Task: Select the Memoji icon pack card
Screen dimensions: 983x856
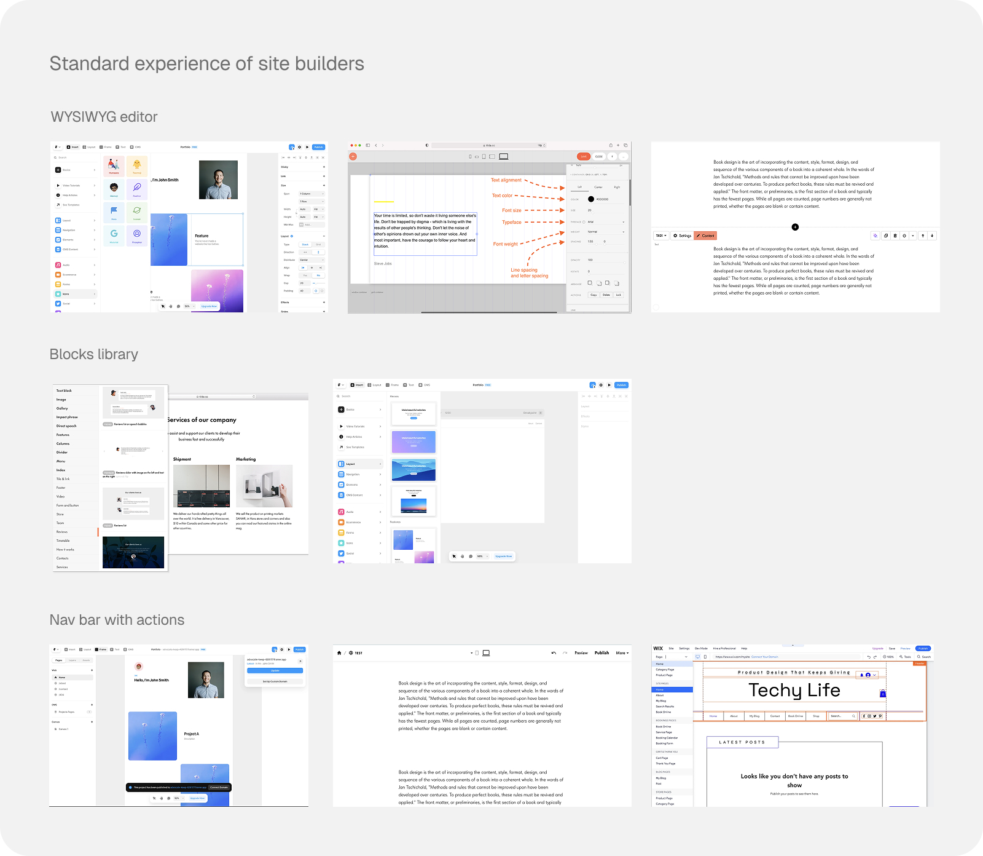Action: (114, 189)
